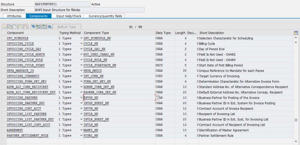The image size is (300, 145).
Task: Click the Delete Row icon
Action: coord(26,27)
